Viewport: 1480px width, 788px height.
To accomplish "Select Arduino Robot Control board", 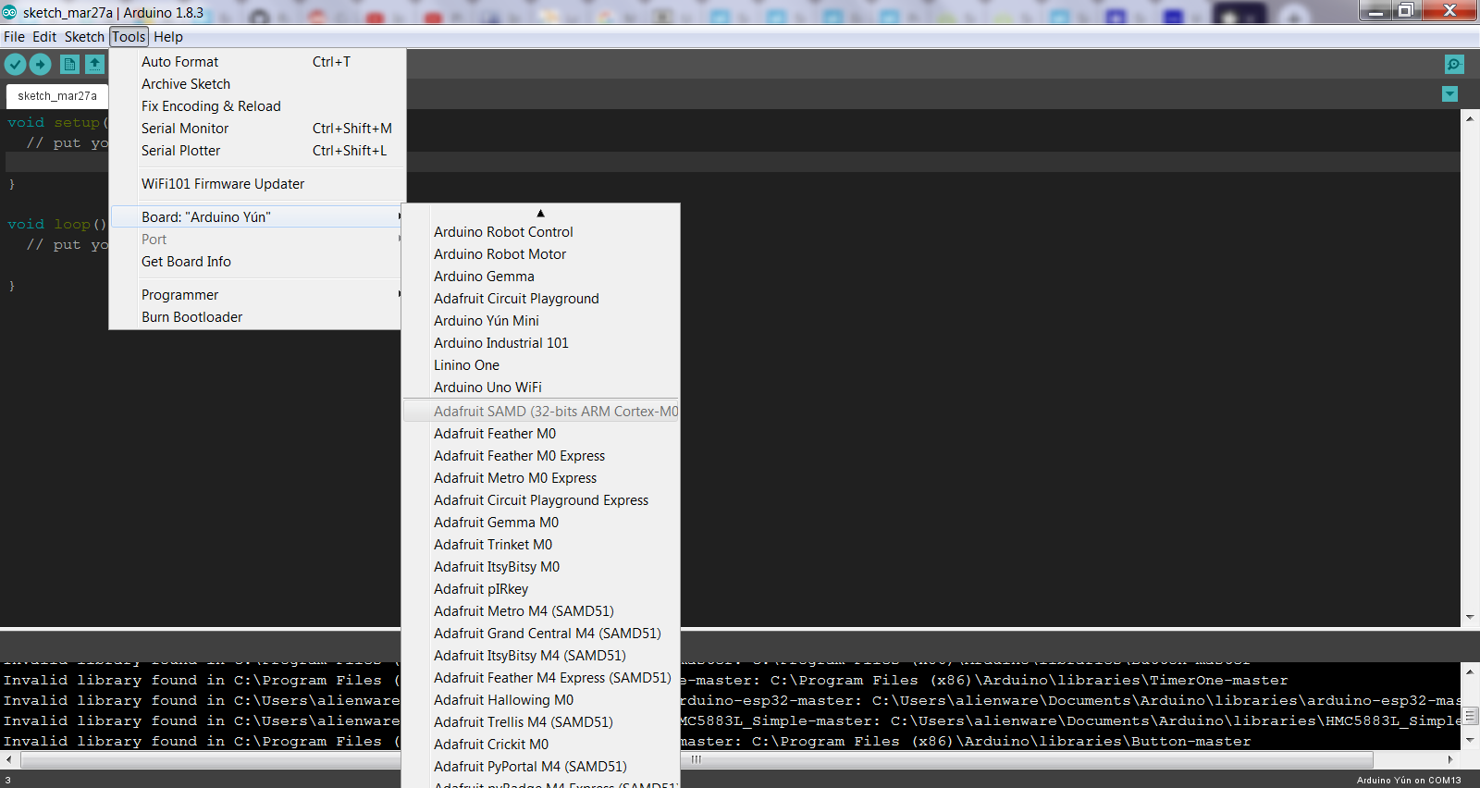I will tap(541, 232).
